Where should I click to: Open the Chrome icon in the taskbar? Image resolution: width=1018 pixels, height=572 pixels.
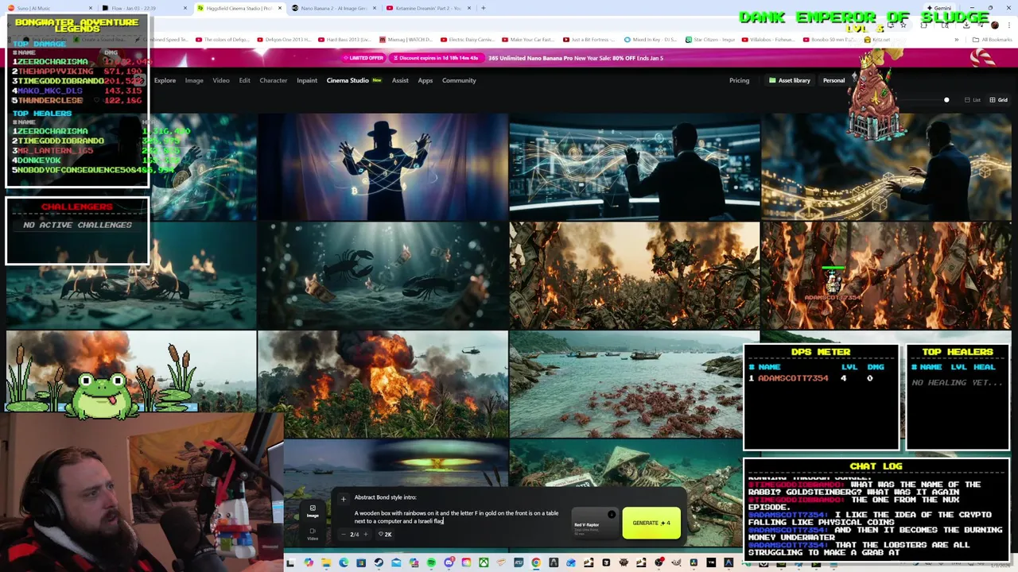point(536,563)
